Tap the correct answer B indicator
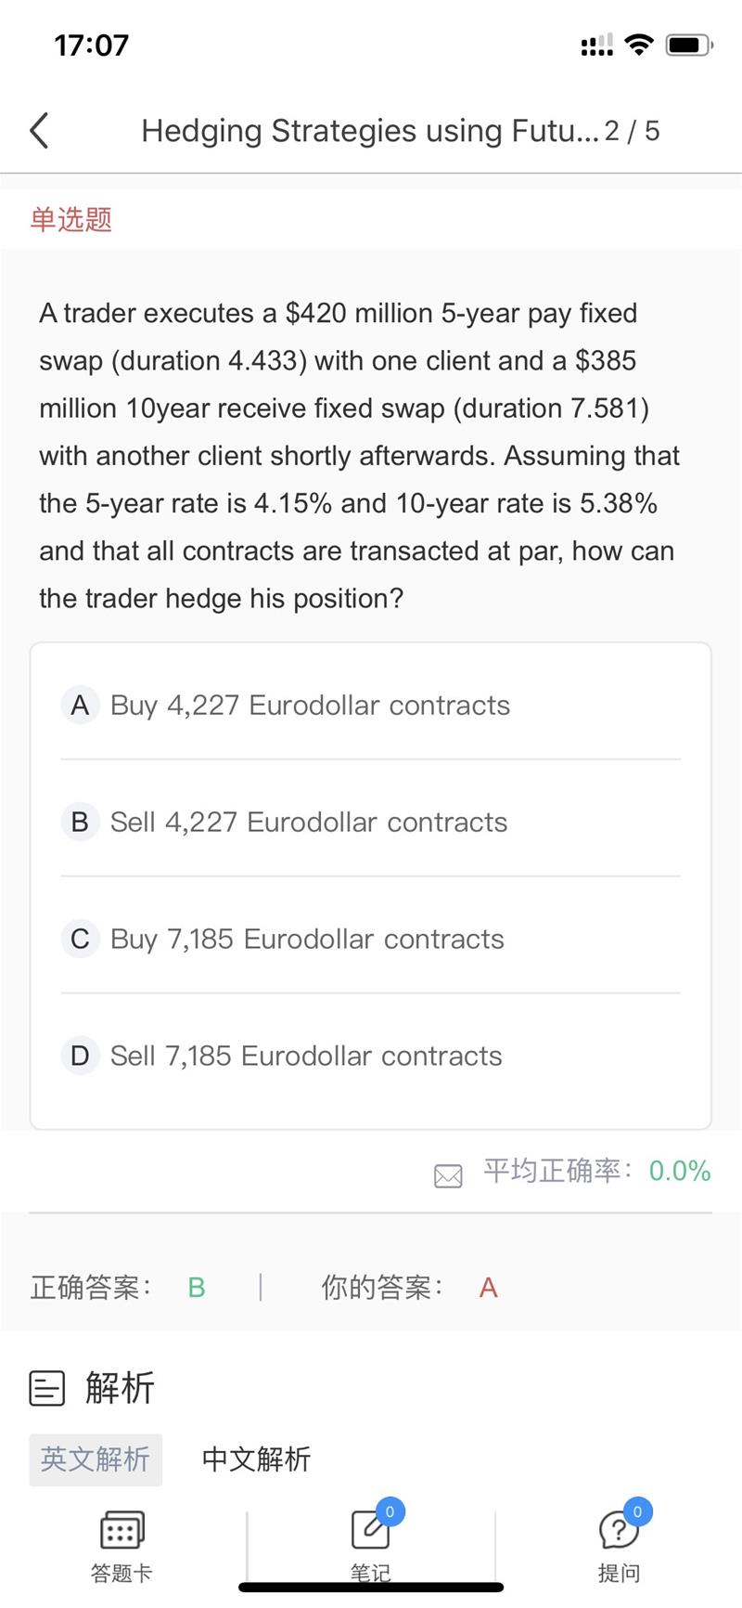This screenshot has height=1608, width=742. (x=196, y=1288)
